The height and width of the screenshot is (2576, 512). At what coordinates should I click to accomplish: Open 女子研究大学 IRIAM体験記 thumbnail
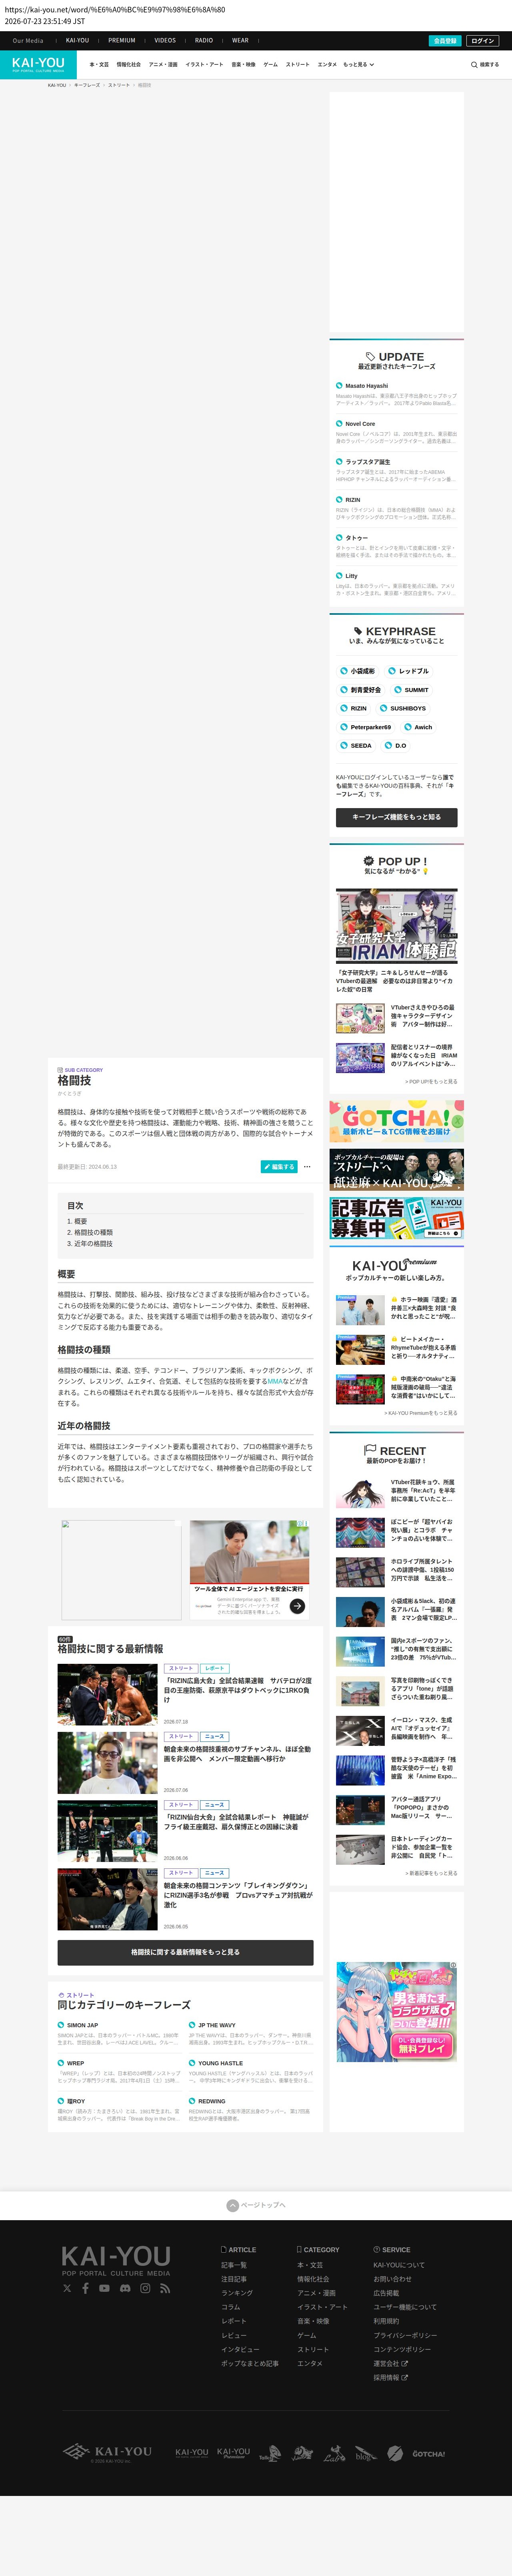point(396,926)
